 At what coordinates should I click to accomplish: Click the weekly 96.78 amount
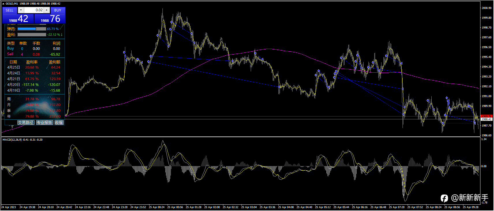point(56,99)
